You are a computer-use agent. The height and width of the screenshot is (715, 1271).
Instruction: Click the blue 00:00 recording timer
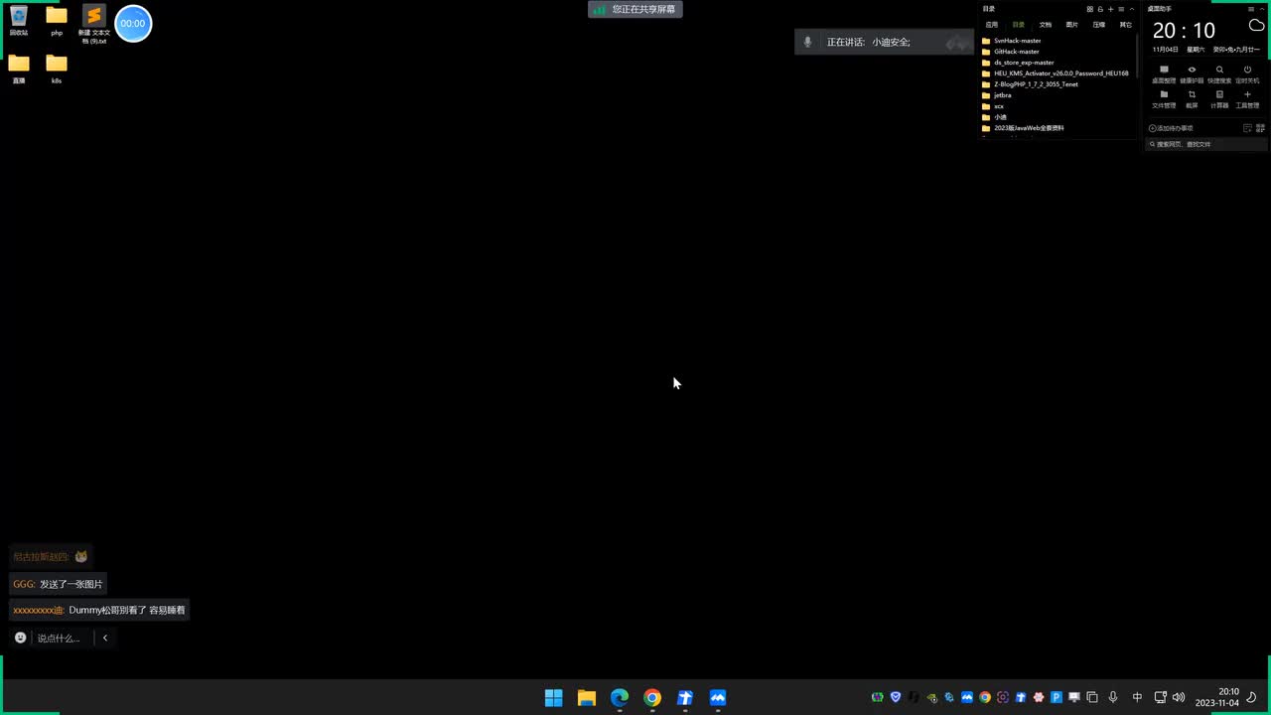coord(133,24)
